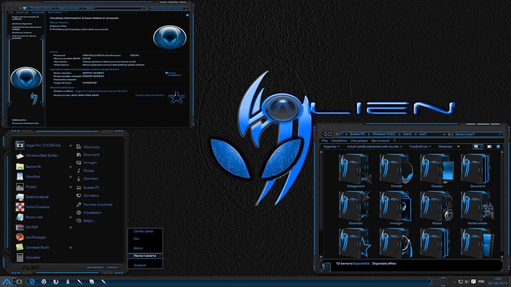Click Cambia codice Product Key

150,95
